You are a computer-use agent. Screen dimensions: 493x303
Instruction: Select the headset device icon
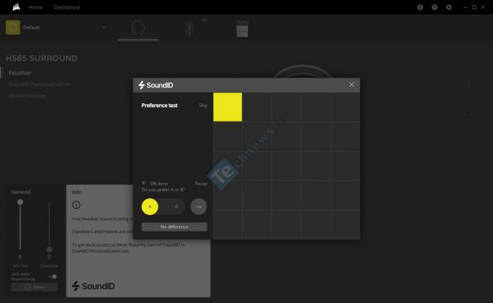[138, 27]
